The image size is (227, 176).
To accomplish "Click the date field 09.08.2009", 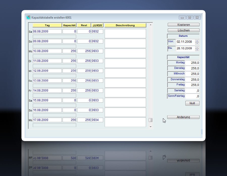I will [47, 41].
